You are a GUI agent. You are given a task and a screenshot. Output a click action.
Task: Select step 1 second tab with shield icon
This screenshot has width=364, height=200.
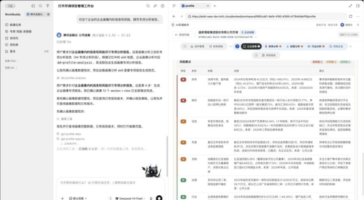[x=216, y=46]
